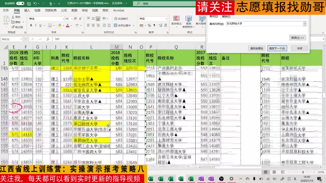The image size is (326, 183).
Task: Click Find All (查找全部) button
Action: pyautogui.click(x=256, y=48)
